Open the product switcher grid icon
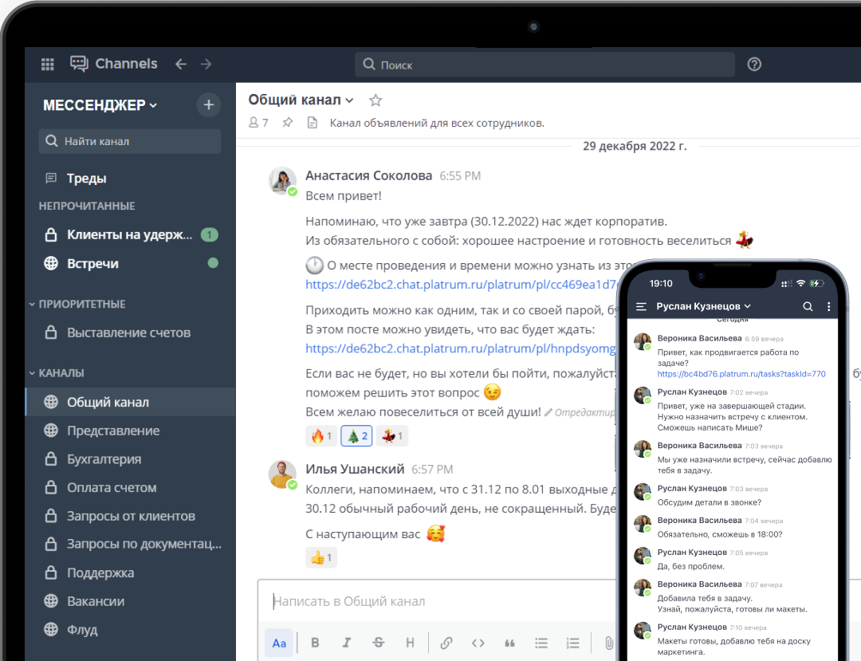The height and width of the screenshot is (661, 861). pos(48,65)
